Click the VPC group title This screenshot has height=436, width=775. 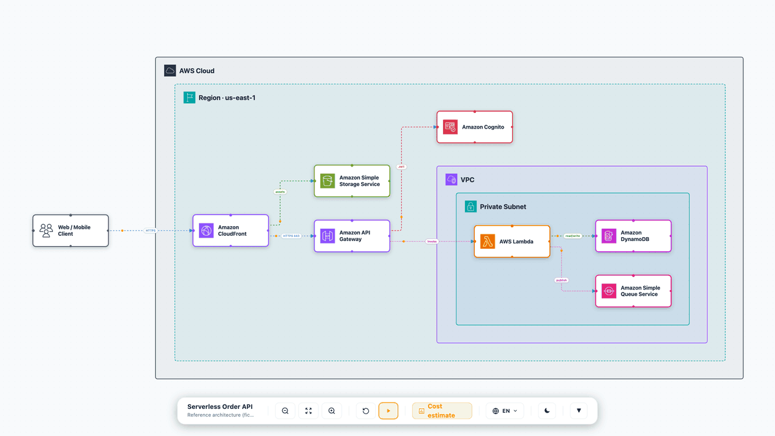point(468,180)
